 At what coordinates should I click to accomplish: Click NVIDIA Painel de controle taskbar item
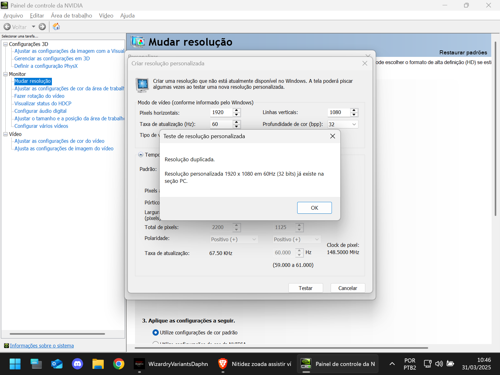(x=337, y=364)
